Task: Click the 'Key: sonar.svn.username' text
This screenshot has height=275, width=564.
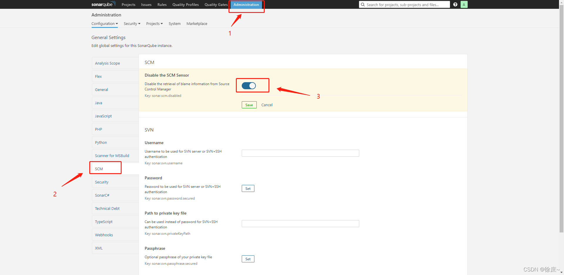Action: [x=163, y=163]
